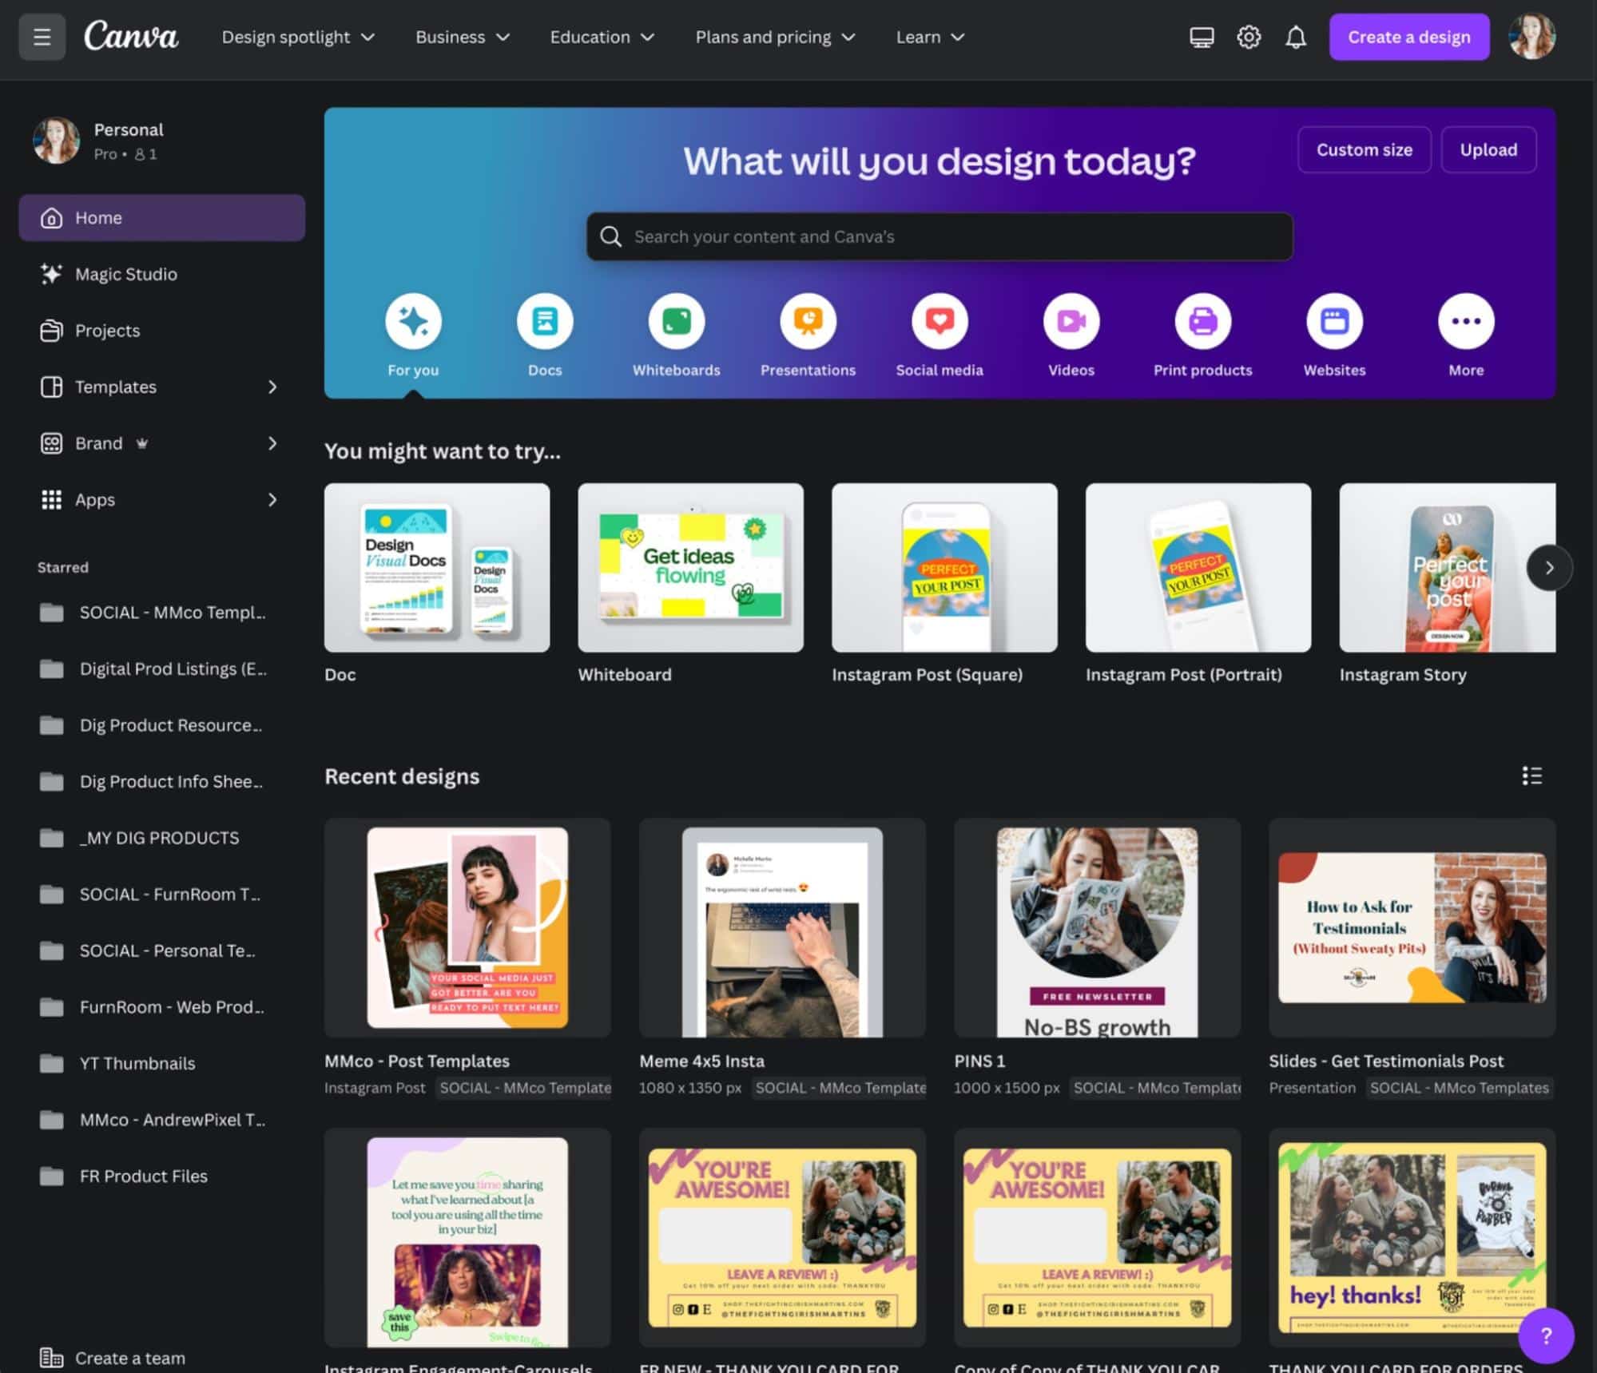
Task: Open the Docs creation icon
Action: point(544,321)
